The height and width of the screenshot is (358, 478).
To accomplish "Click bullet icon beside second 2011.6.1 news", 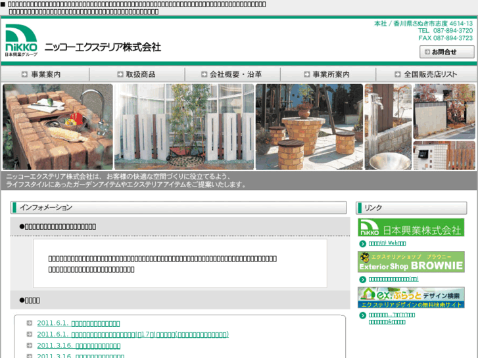I will point(30,334).
